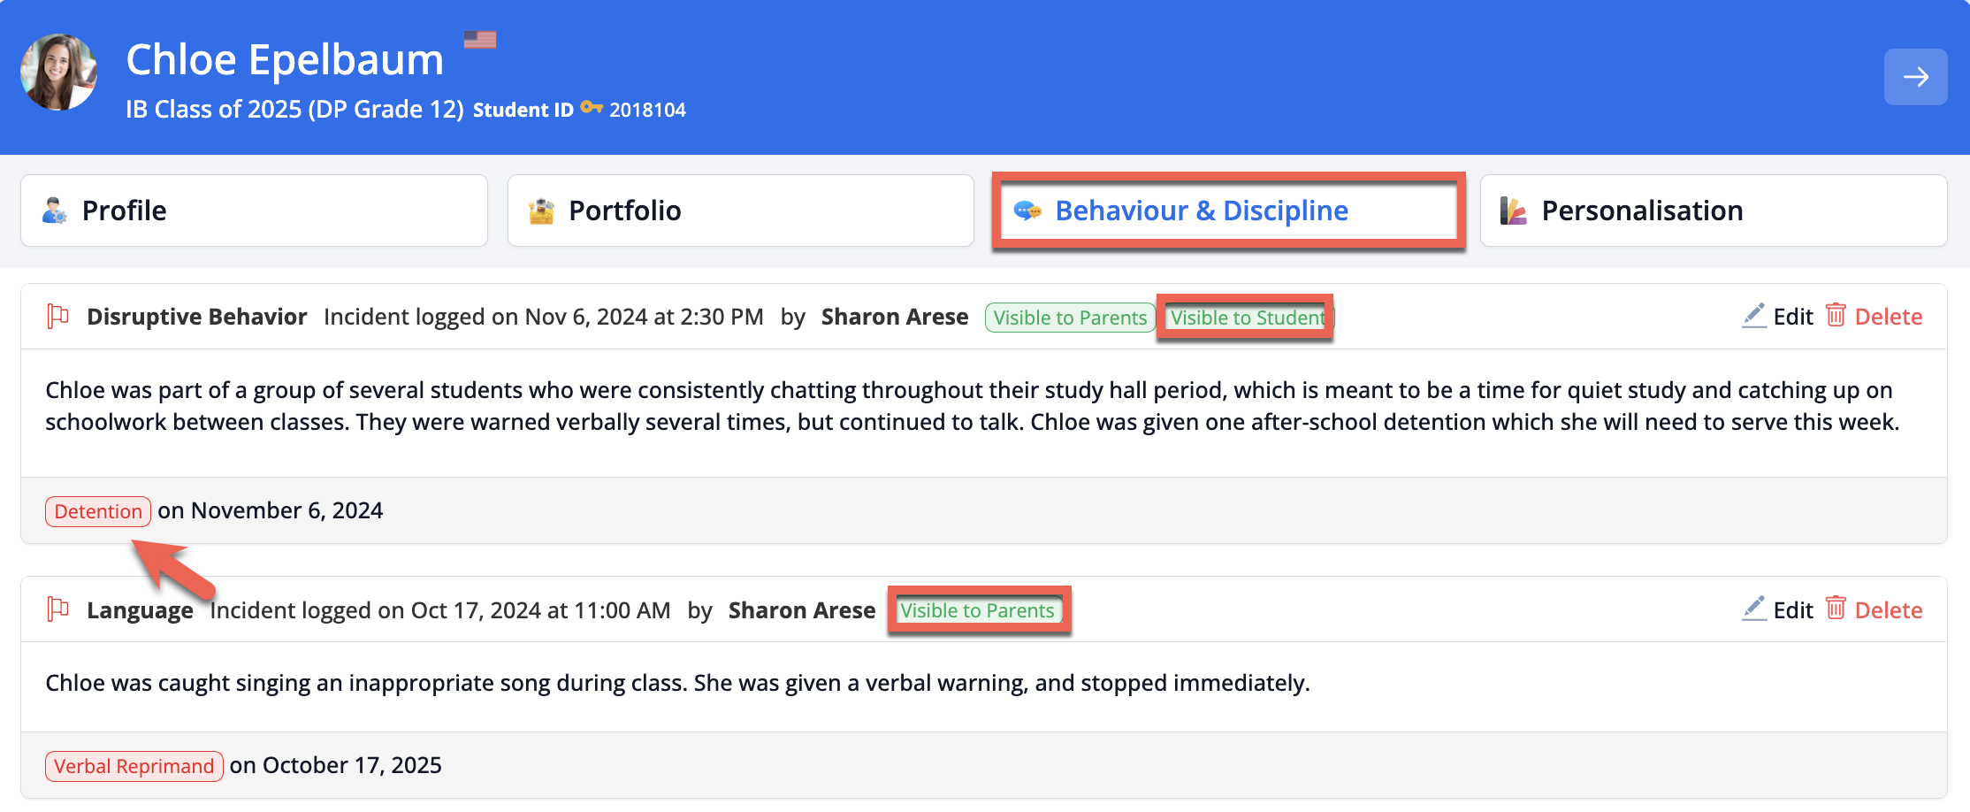Image resolution: width=1970 pixels, height=812 pixels.
Task: Switch to the Portfolio tab
Action: (x=740, y=211)
